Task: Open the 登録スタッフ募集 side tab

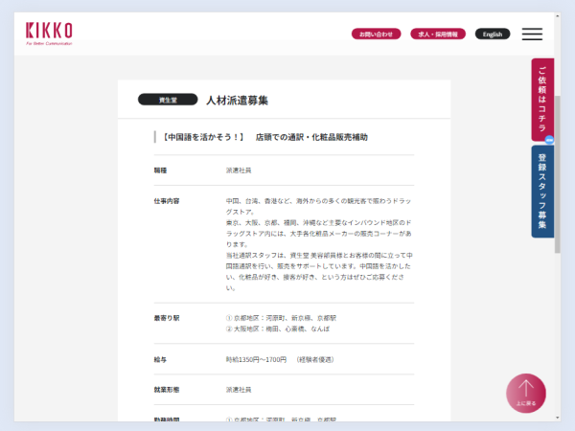Action: (542, 192)
